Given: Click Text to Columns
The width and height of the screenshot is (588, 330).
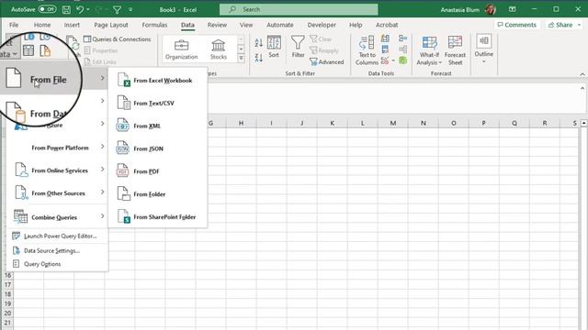Looking at the screenshot, I should tap(367, 50).
